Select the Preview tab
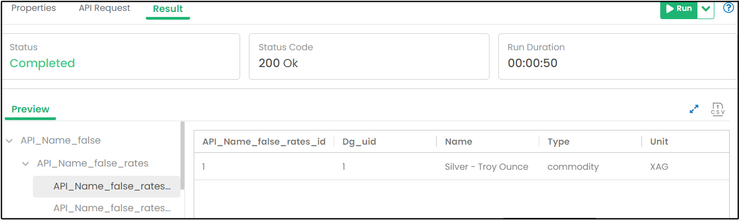This screenshot has width=739, height=220. click(x=31, y=109)
